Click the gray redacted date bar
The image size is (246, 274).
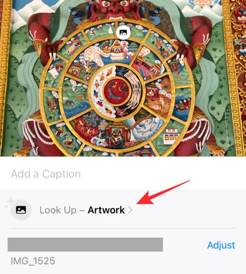tap(85, 244)
